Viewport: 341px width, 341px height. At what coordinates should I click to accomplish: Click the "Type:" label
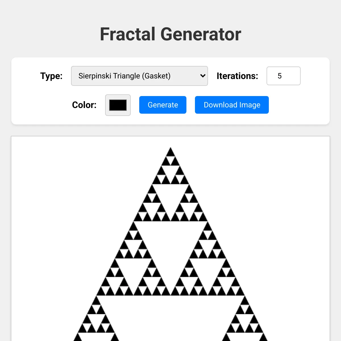click(51, 76)
